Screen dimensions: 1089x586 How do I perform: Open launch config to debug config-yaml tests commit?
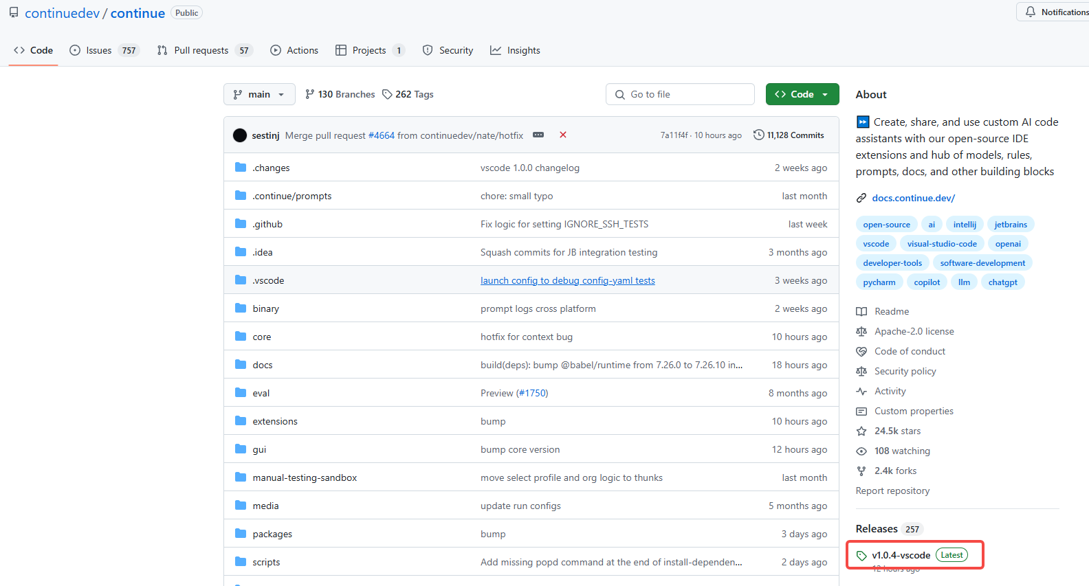[x=568, y=280]
